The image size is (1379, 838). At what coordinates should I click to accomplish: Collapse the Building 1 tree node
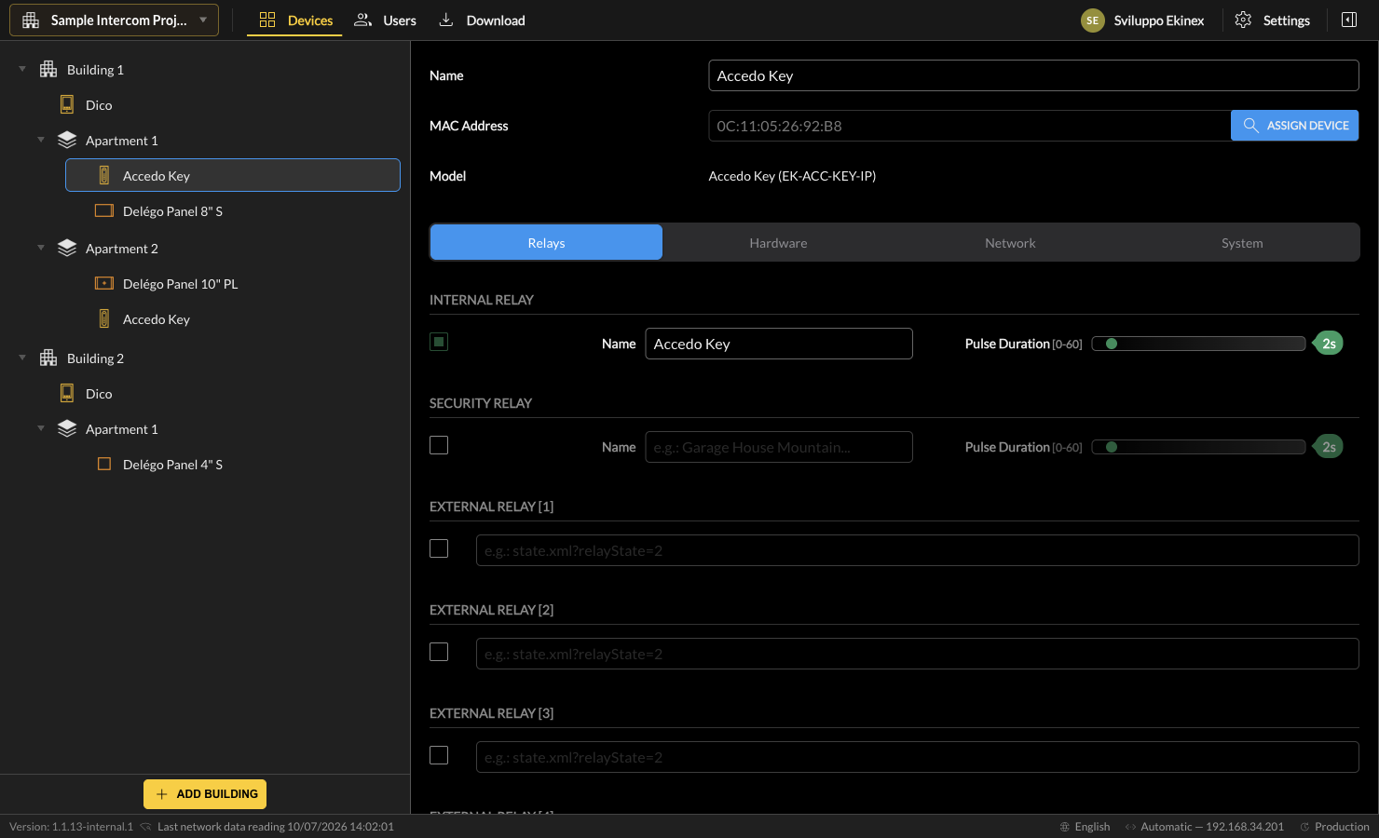pyautogui.click(x=22, y=69)
